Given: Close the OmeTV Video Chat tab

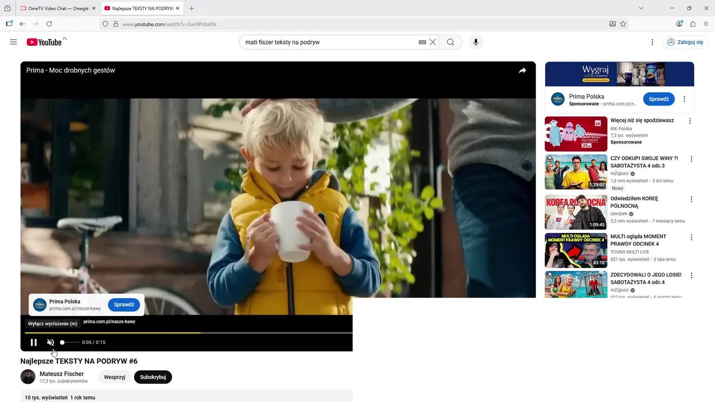Looking at the screenshot, I should 93,8.
